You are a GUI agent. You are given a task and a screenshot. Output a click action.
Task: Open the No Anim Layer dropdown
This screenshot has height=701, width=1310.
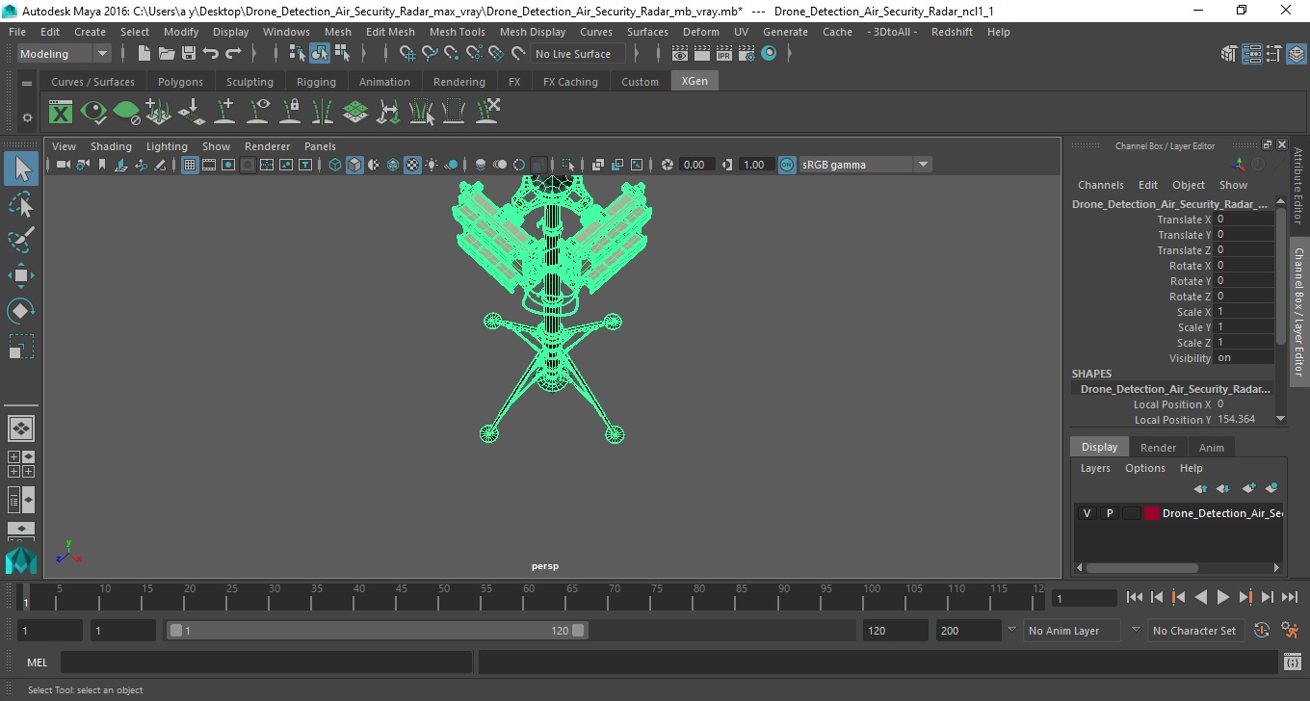pos(1071,631)
